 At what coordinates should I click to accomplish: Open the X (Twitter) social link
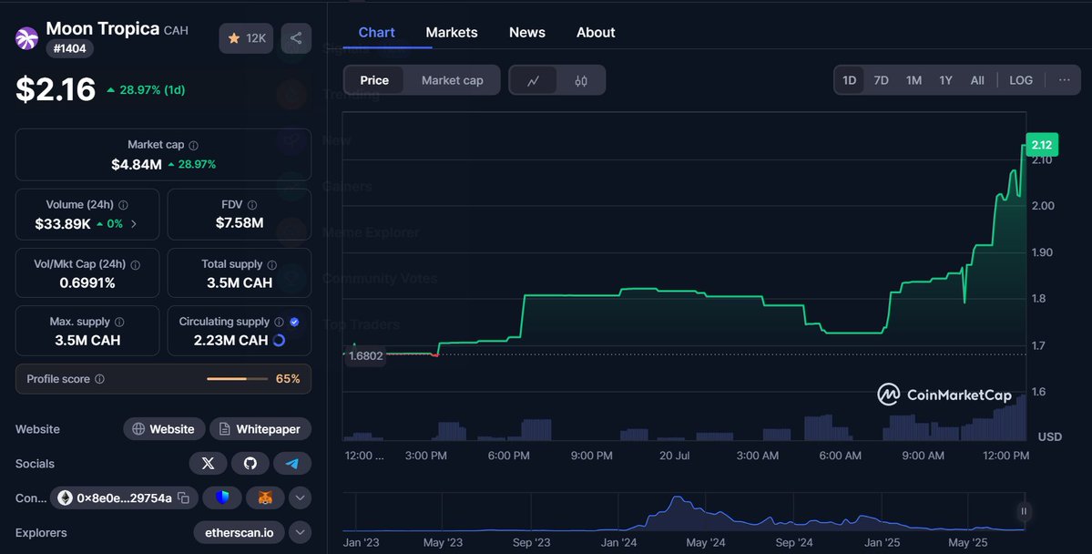click(208, 464)
